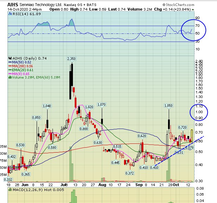
Task: Click the EMA(20) 0.61 legend text
Action: tap(23, 70)
